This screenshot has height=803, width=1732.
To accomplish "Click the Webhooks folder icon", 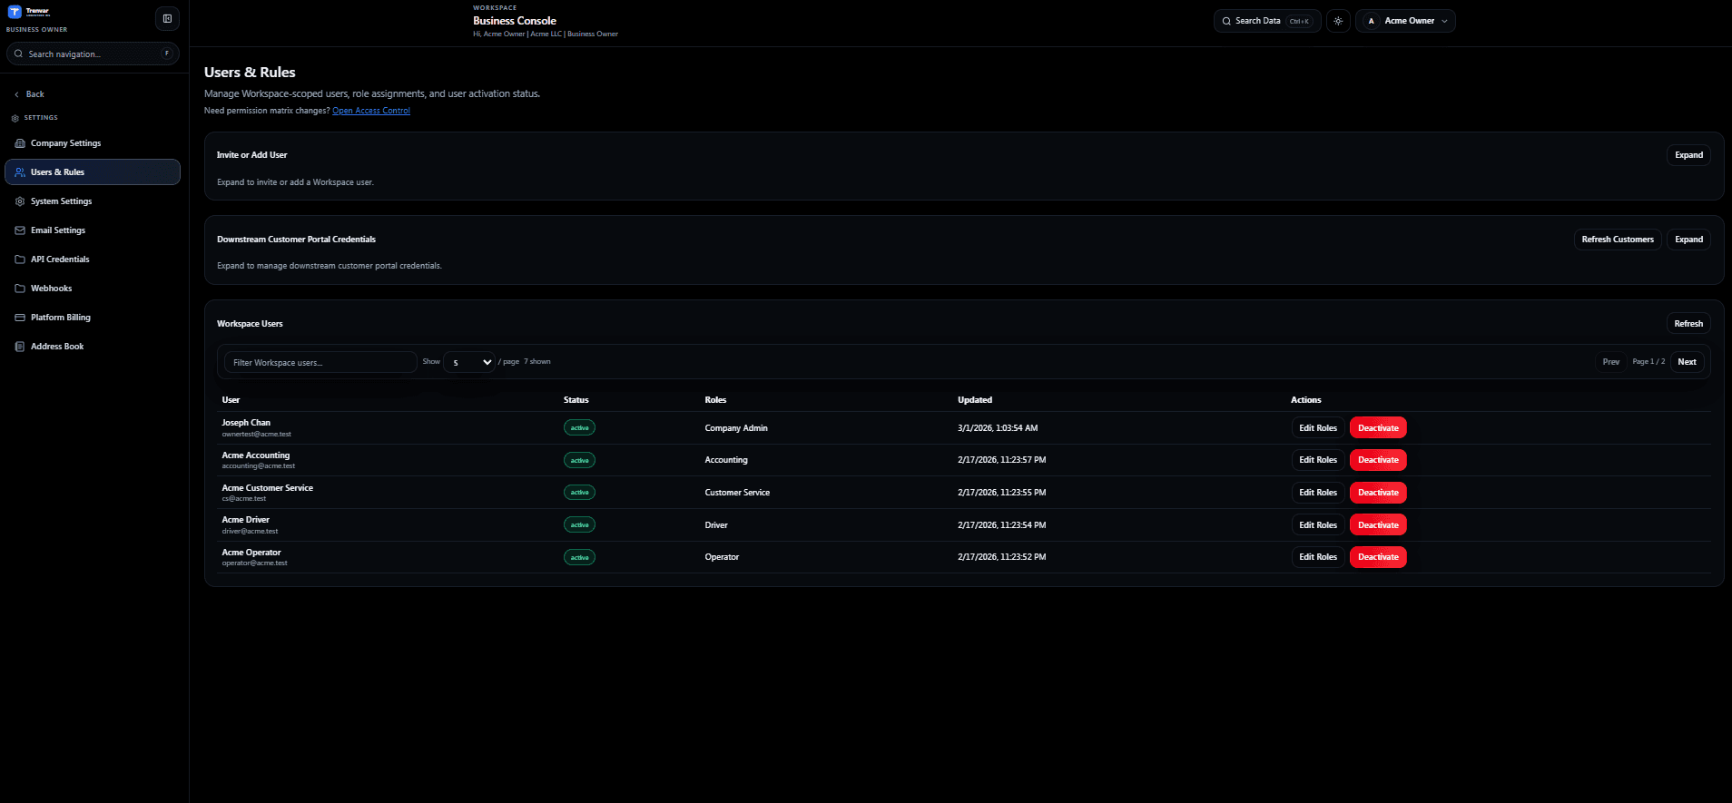I will [x=20, y=289].
